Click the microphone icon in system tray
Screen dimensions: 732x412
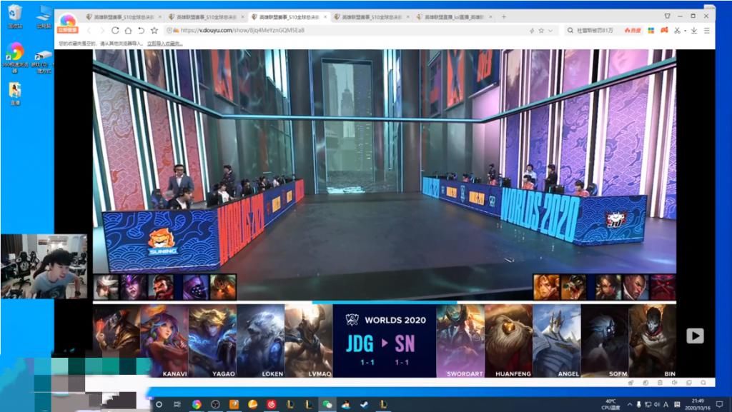[638, 404]
